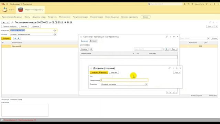
Task: Favorite the Основной поставщик (Контрагенты) window star
Action: coord(81,37)
